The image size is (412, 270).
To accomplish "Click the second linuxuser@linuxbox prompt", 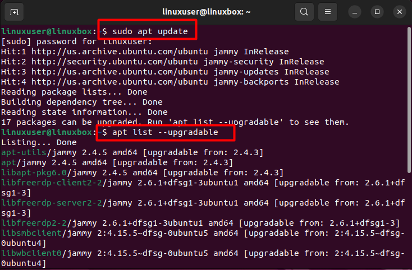I will tap(47, 132).
